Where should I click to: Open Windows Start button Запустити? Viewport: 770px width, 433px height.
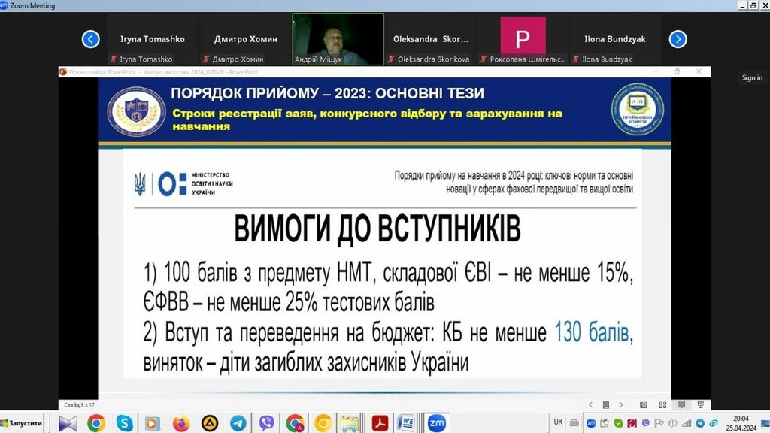[x=23, y=423]
